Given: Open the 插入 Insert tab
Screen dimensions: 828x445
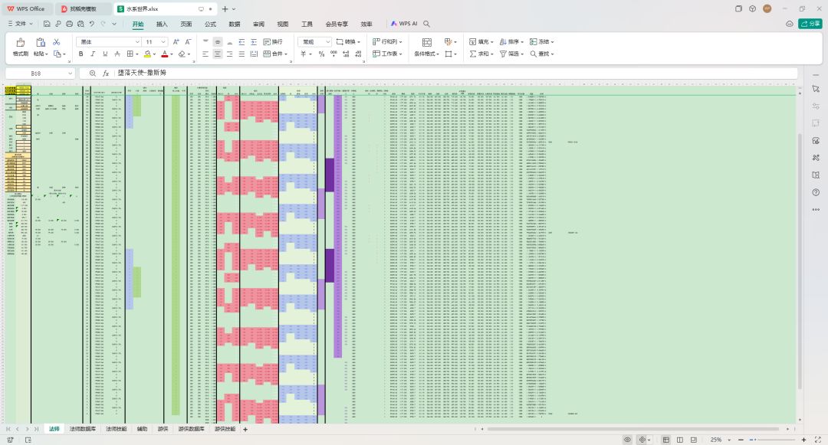Looking at the screenshot, I should 162,24.
